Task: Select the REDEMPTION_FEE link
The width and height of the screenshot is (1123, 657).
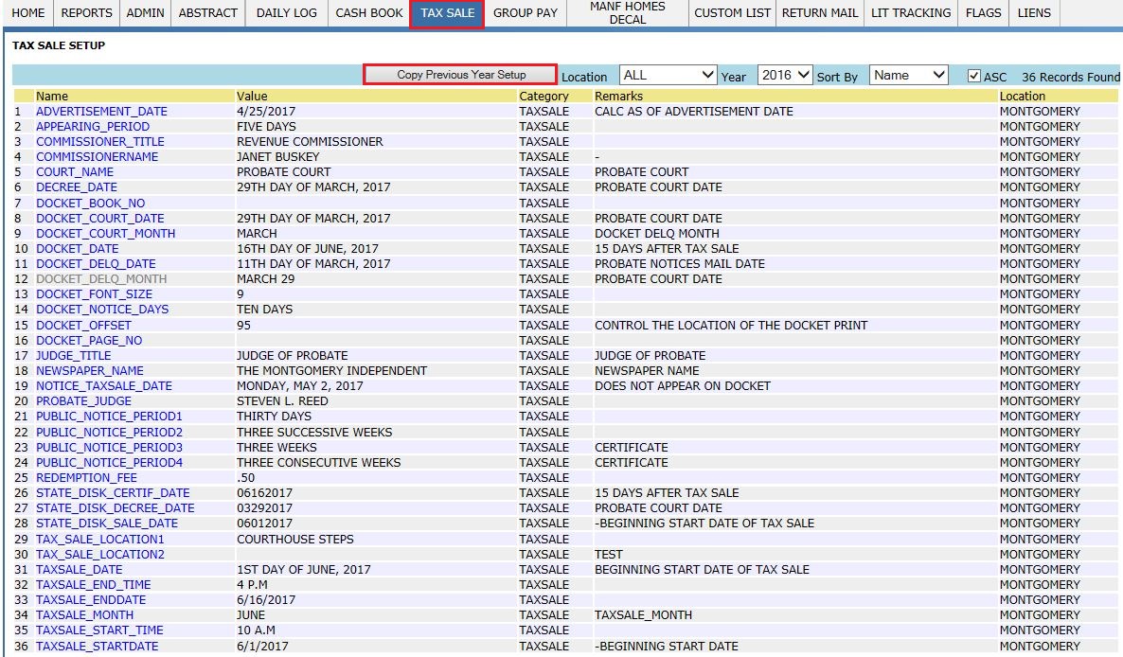Action: pos(86,478)
